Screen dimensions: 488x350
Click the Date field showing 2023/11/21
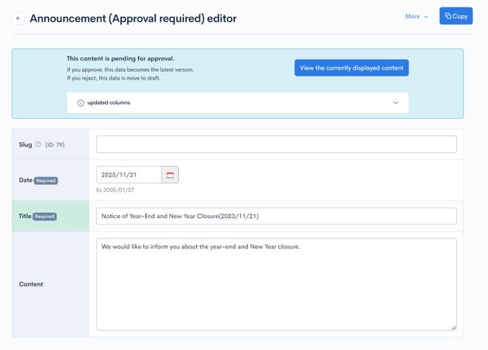click(x=129, y=175)
